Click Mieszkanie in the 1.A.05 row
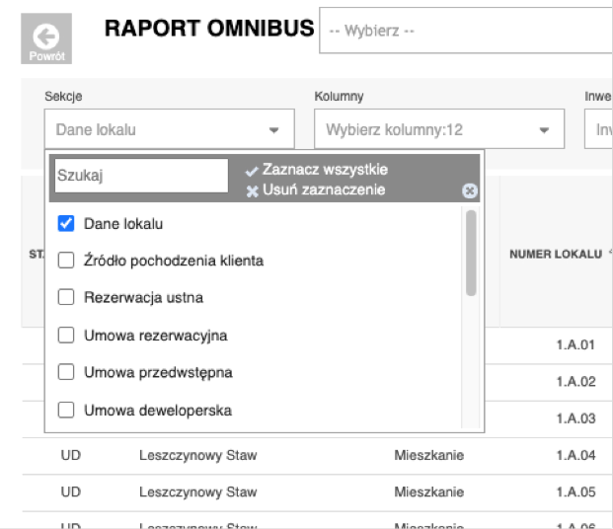The width and height of the screenshot is (613, 529). (x=428, y=491)
